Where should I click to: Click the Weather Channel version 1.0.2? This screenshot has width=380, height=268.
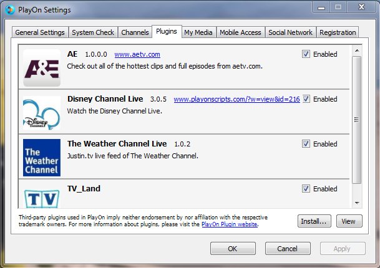click(182, 144)
